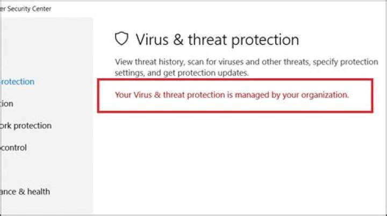Screen dimensions: 387x216
Task: Open the 'control' sidebar entry
Action: point(13,147)
